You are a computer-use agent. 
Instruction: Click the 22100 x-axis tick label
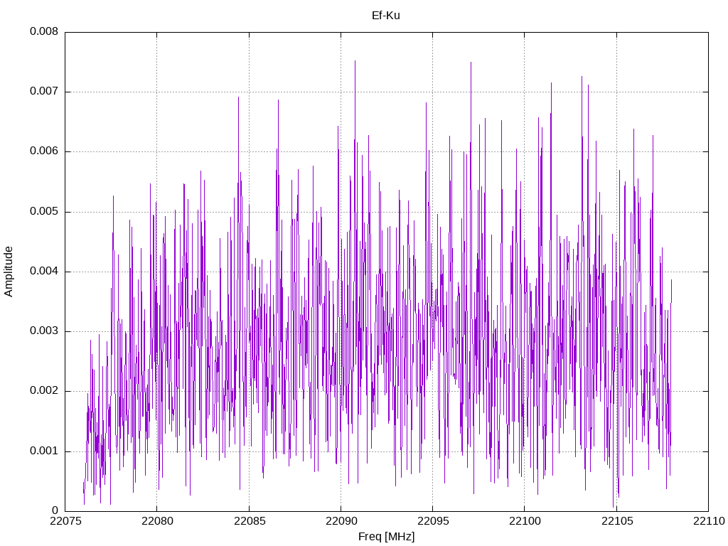525,521
